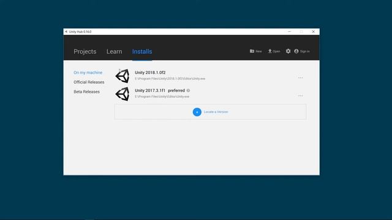Open options menu for Unity 2017.3.1f1

pyautogui.click(x=301, y=96)
